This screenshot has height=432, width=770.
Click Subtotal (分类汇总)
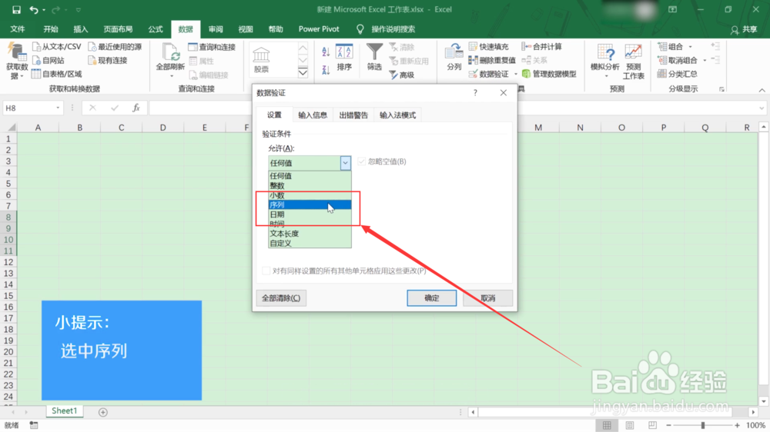678,74
